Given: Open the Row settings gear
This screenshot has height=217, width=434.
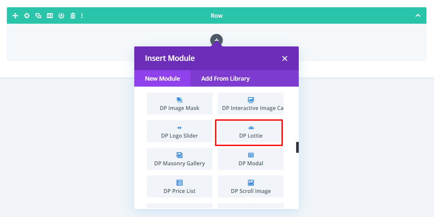Looking at the screenshot, I should pyautogui.click(x=27, y=15).
